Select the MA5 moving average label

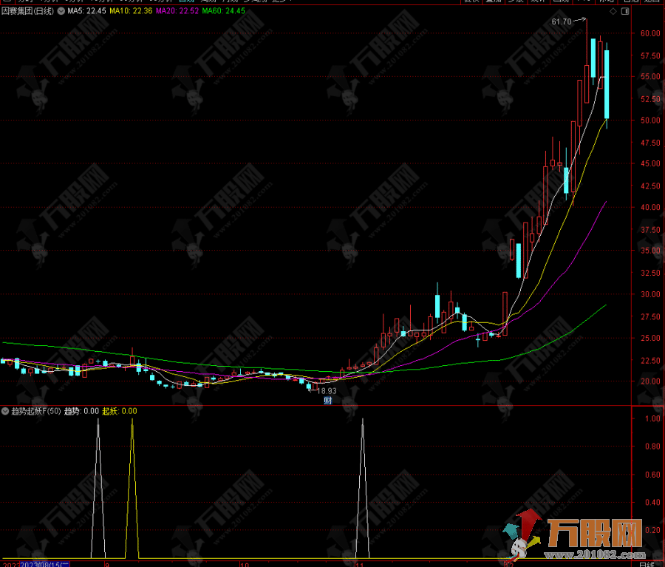click(86, 12)
